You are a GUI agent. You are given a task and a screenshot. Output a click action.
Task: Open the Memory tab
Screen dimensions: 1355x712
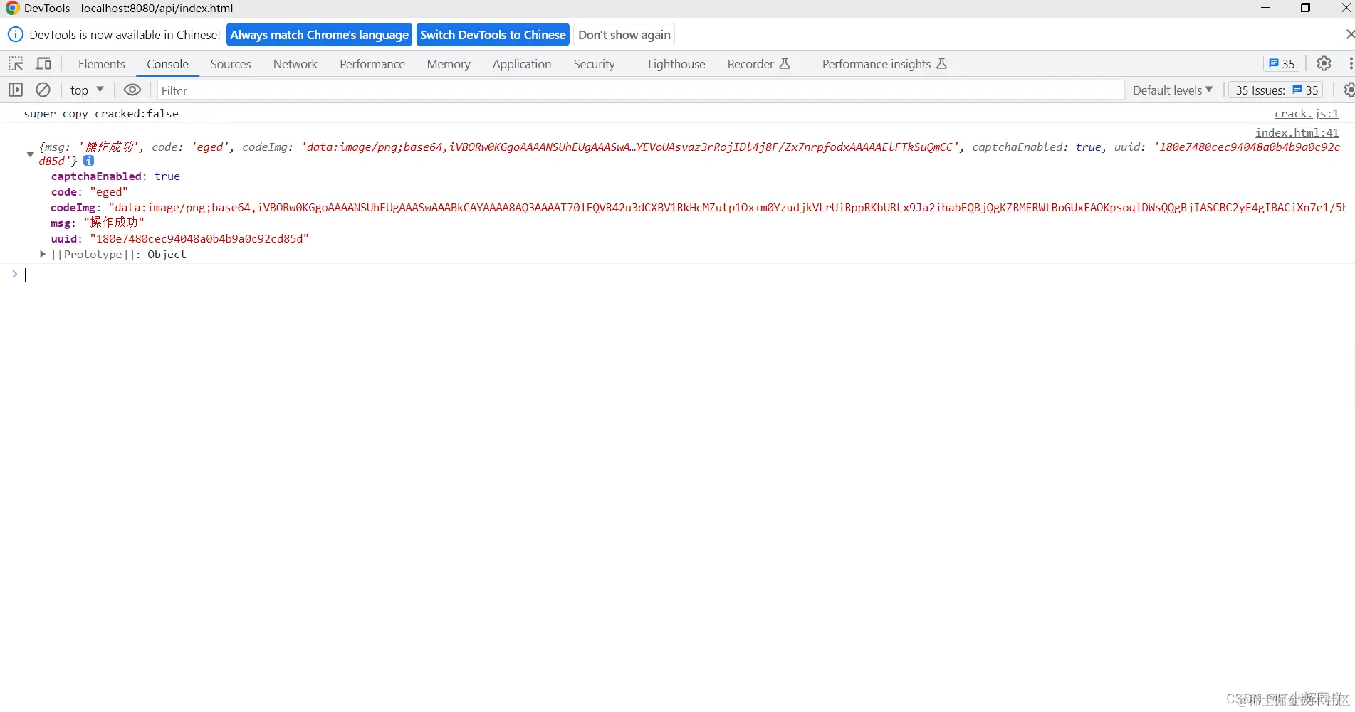[449, 63]
